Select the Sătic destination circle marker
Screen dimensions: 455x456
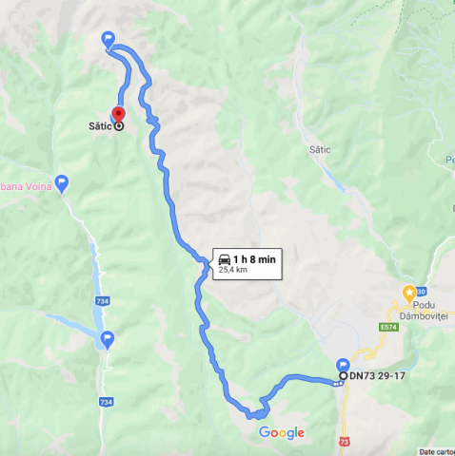119,126
